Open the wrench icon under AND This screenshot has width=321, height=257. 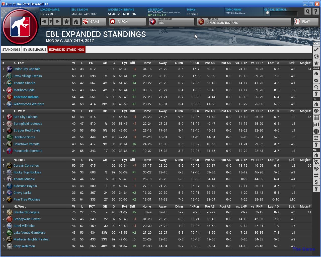(316, 189)
